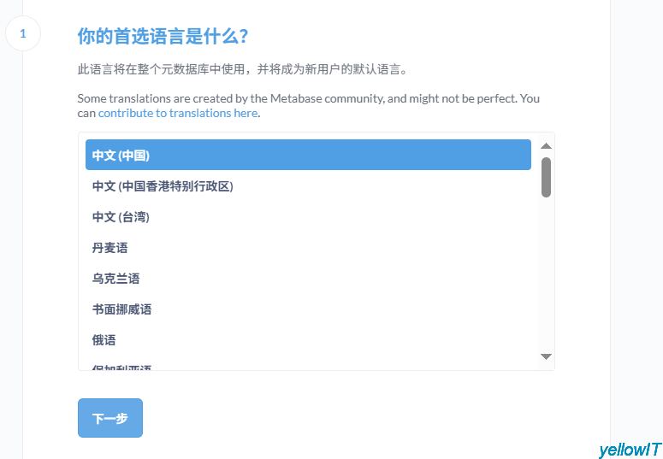This screenshot has width=663, height=459.
Task: Select 丹麦语 in the language list
Action: pyautogui.click(x=110, y=248)
